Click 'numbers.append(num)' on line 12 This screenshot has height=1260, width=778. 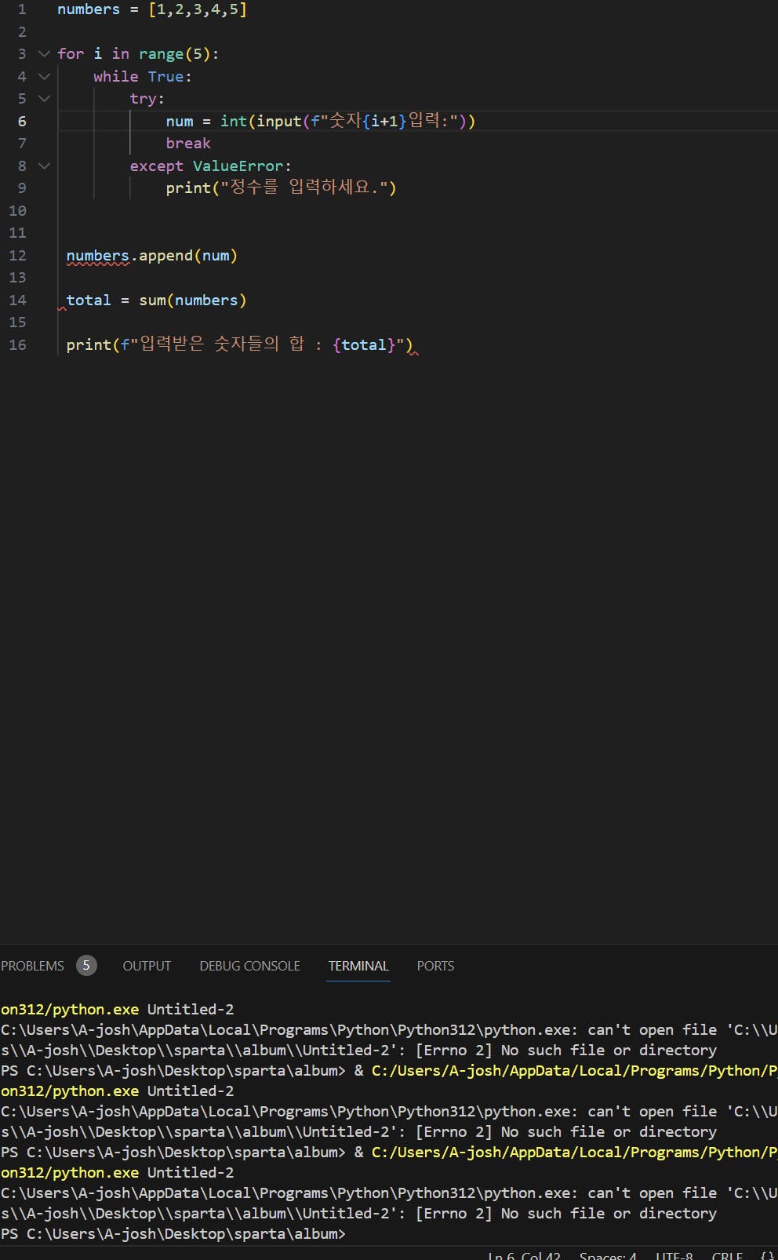pyautogui.click(x=151, y=256)
